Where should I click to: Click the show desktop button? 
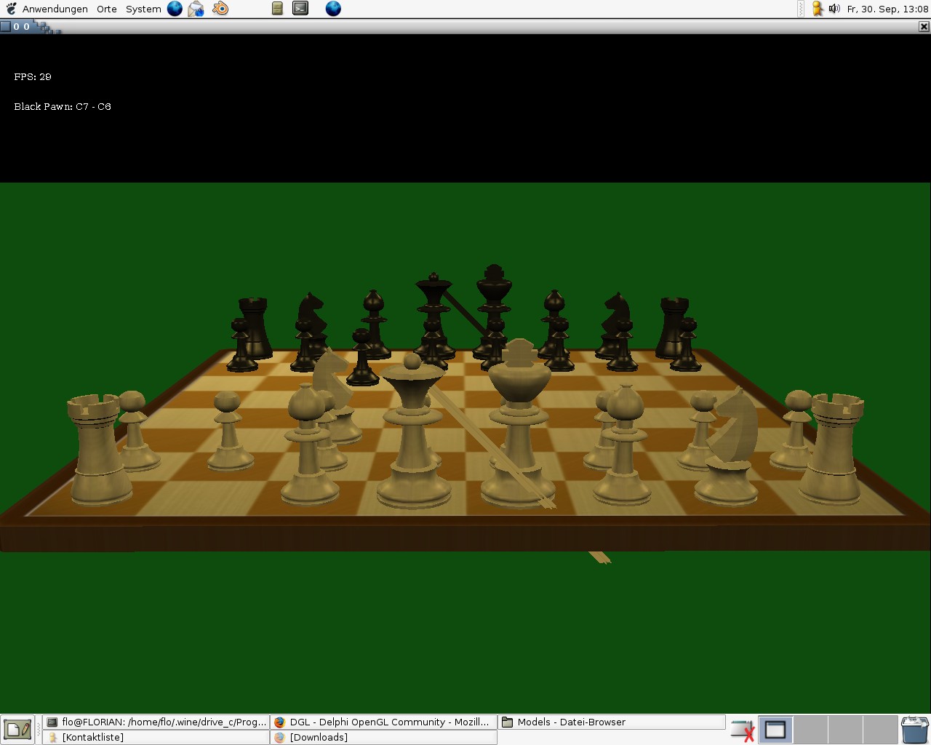(17, 729)
